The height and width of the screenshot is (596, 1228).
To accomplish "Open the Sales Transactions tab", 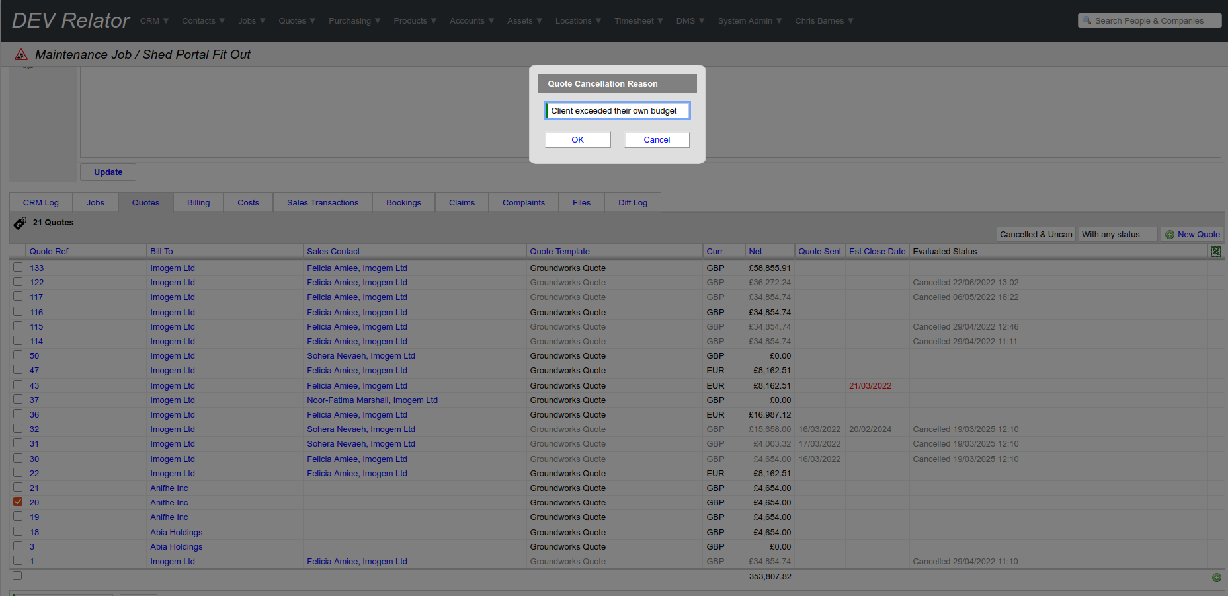I will 323,203.
